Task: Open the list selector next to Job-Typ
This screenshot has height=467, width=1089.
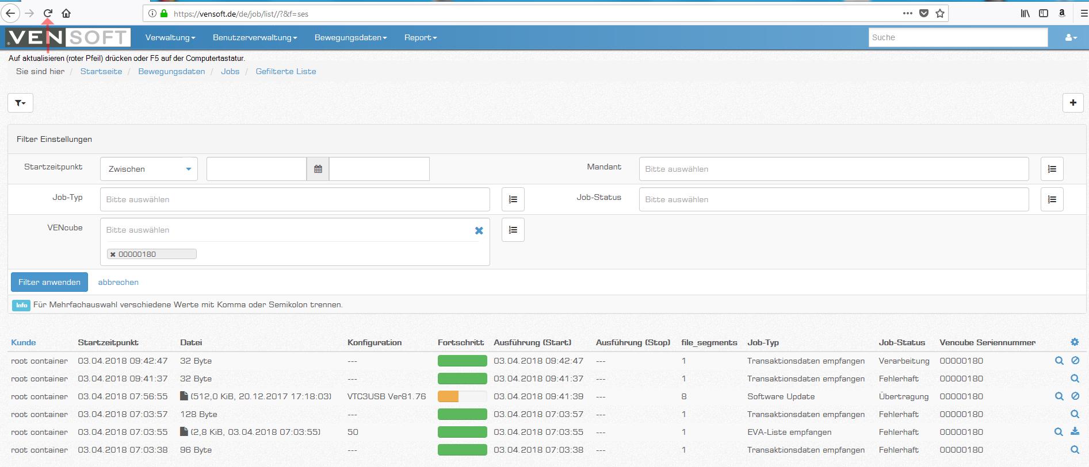Action: [x=513, y=199]
